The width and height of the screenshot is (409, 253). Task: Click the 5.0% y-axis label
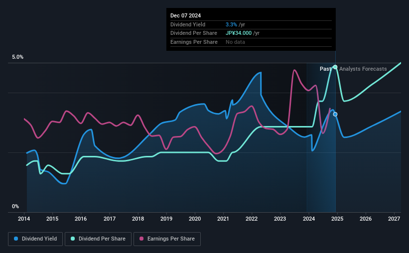tap(17, 57)
